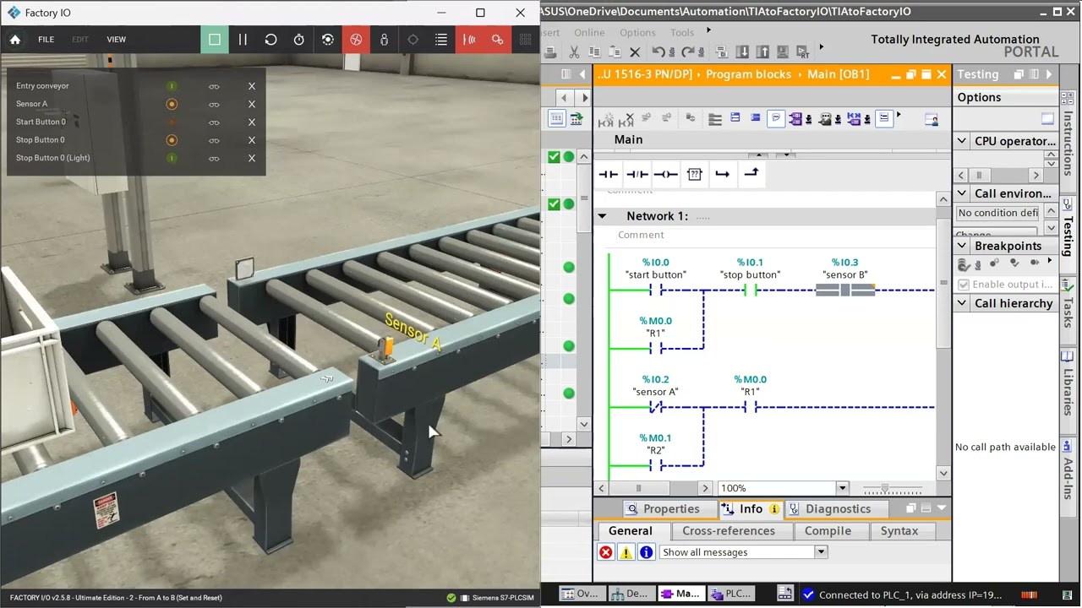Switch to orbit camera mode
This screenshot has height=608, width=1082.
328,40
